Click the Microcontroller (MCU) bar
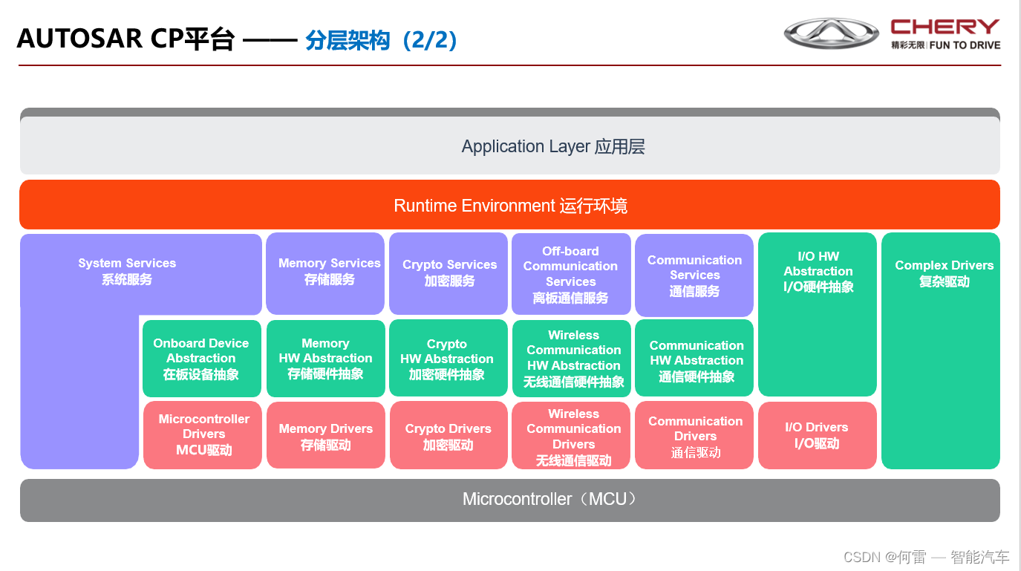Screen dimensions: 1021x571 549,500
